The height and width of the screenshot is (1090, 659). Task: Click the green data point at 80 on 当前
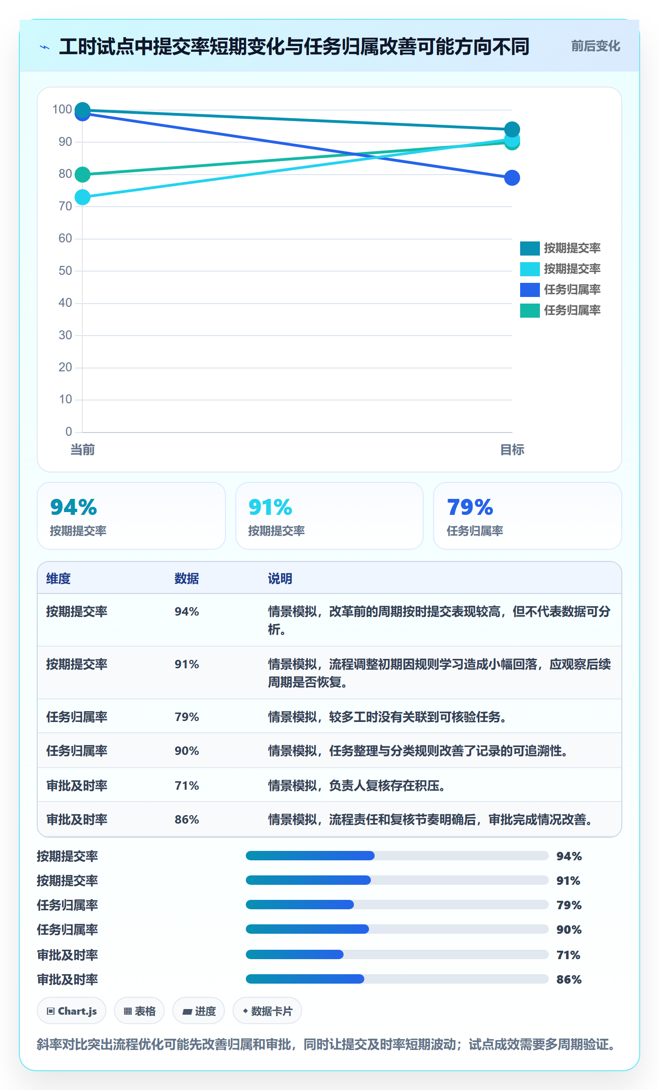[82, 175]
